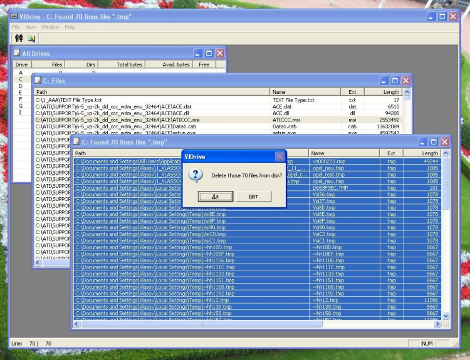Select Vsi36.tmp row in found results
Screen dimensions: 470x360
[x=257, y=194]
